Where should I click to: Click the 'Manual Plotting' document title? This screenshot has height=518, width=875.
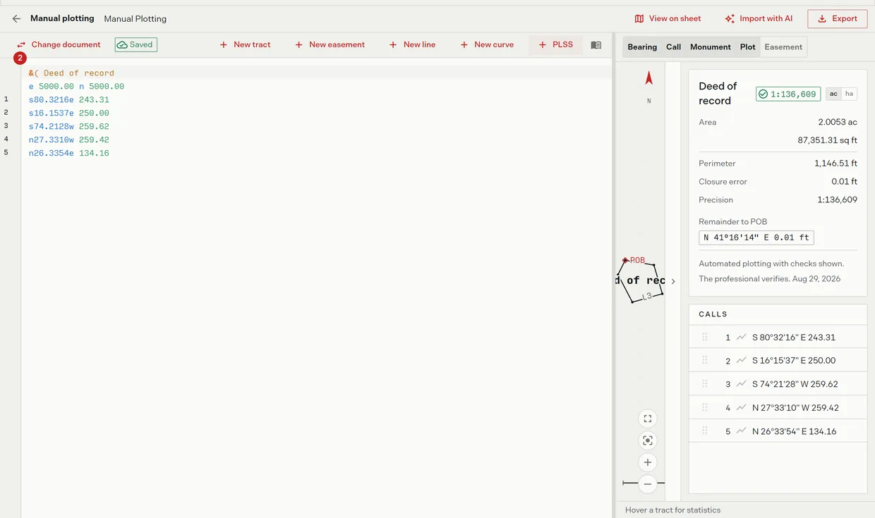(x=135, y=19)
